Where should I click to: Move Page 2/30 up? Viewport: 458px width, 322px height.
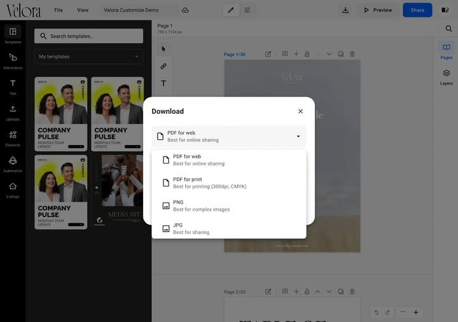[318, 291]
